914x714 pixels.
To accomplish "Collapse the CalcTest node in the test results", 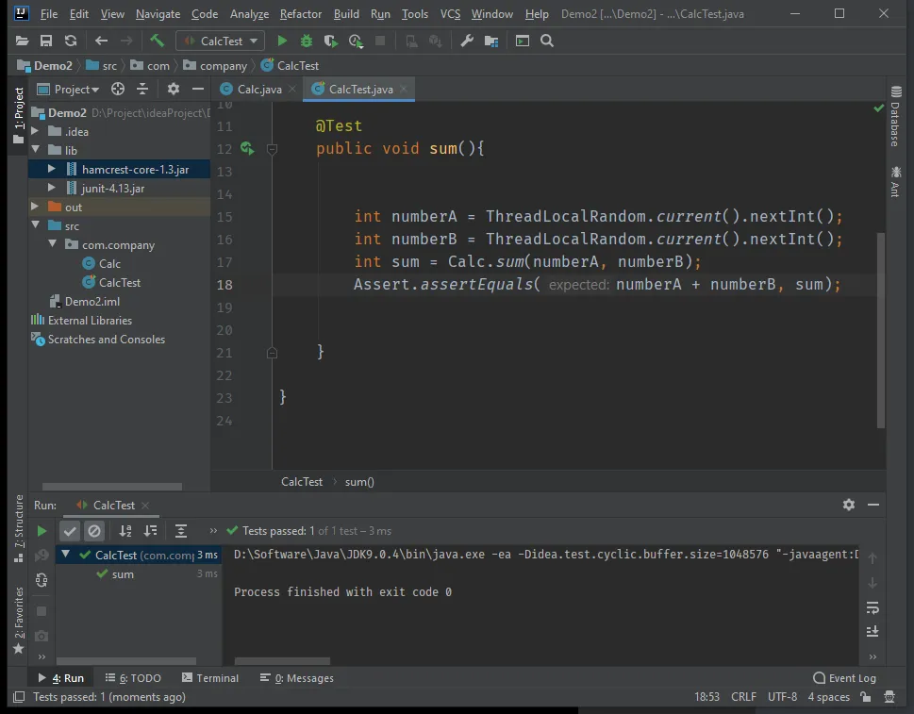I will [x=63, y=556].
